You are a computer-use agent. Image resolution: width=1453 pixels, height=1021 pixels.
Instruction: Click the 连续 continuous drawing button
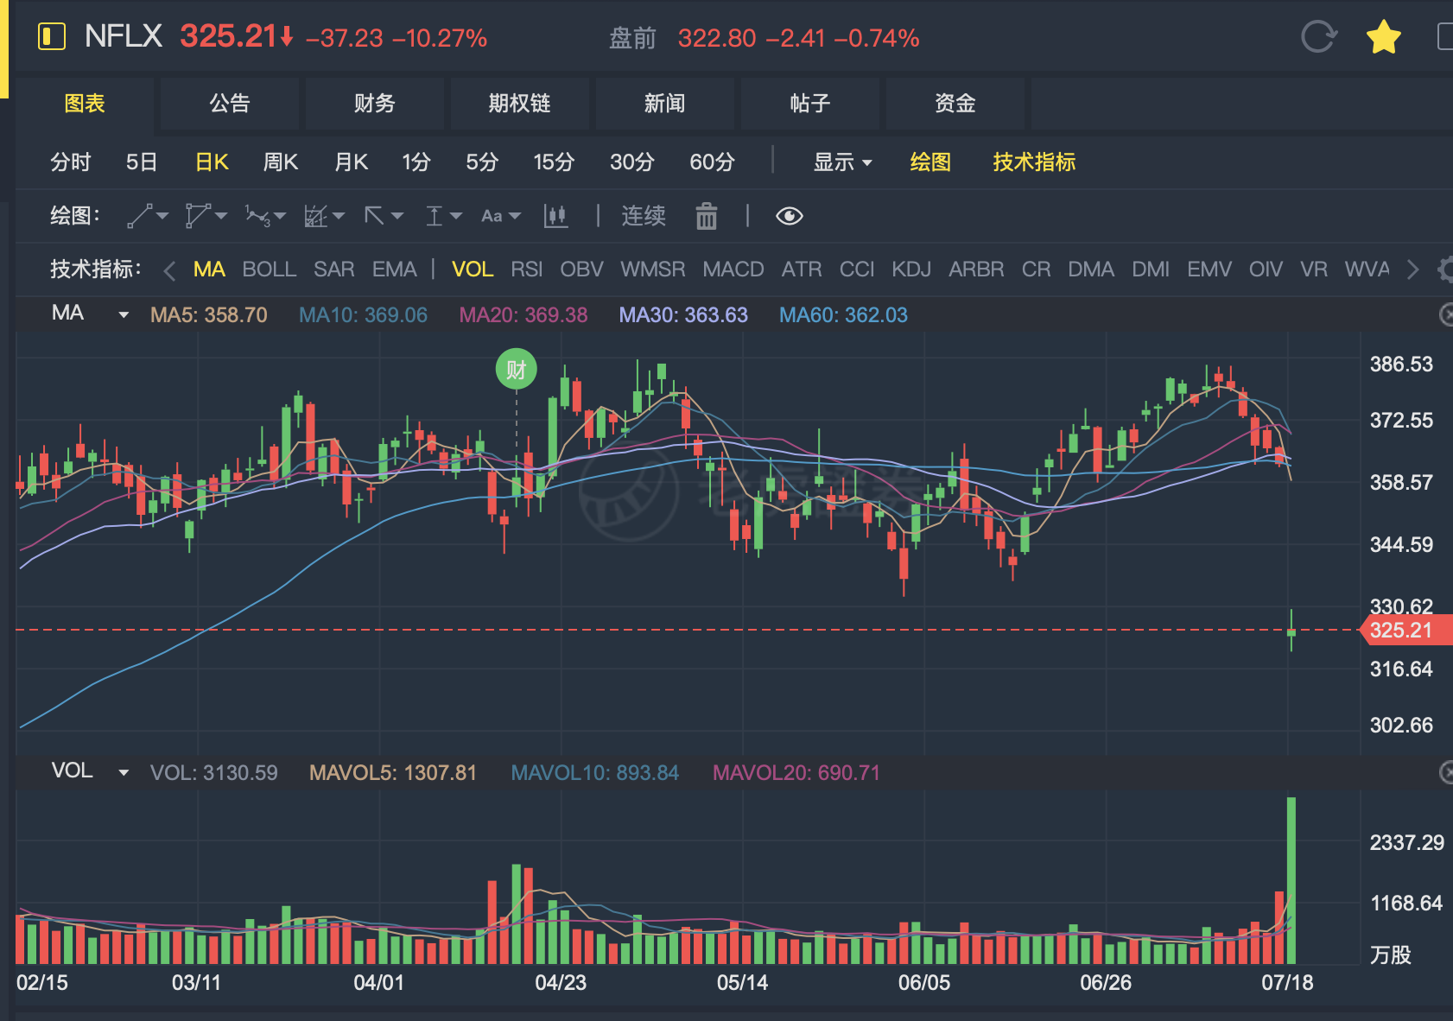click(644, 216)
